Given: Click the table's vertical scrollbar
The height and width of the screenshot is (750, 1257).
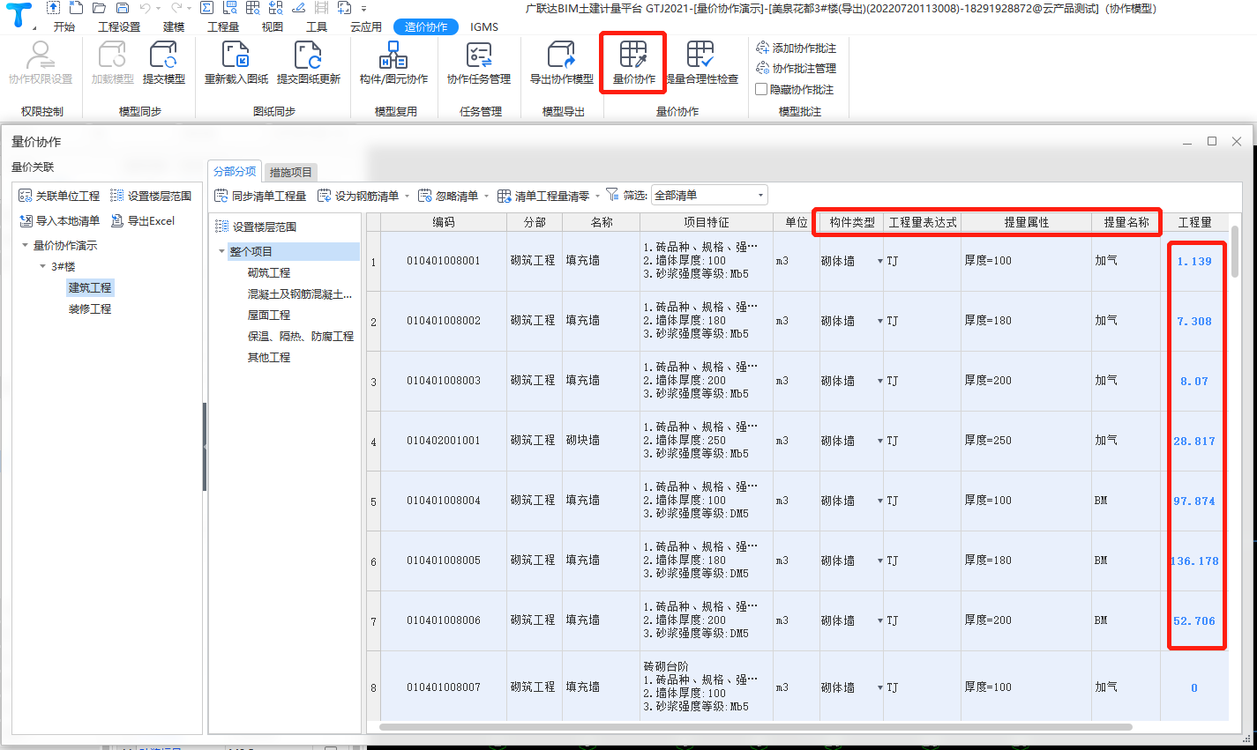Looking at the screenshot, I should [1235, 252].
